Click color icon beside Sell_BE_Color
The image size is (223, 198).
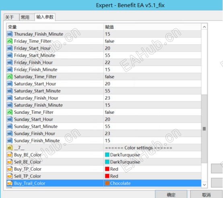coord(10,162)
